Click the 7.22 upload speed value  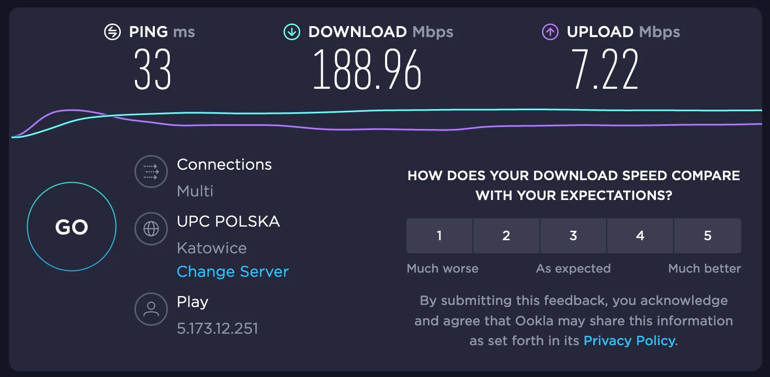click(x=605, y=70)
